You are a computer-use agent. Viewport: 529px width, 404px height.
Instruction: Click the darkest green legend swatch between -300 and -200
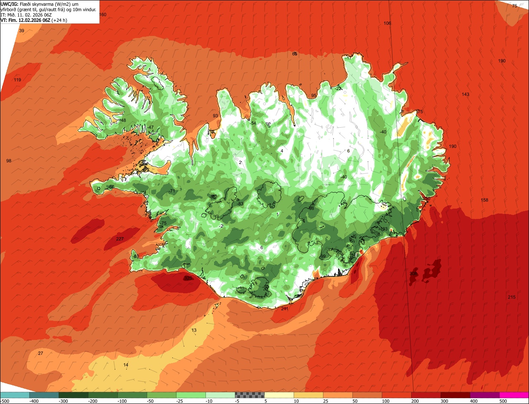73,395
